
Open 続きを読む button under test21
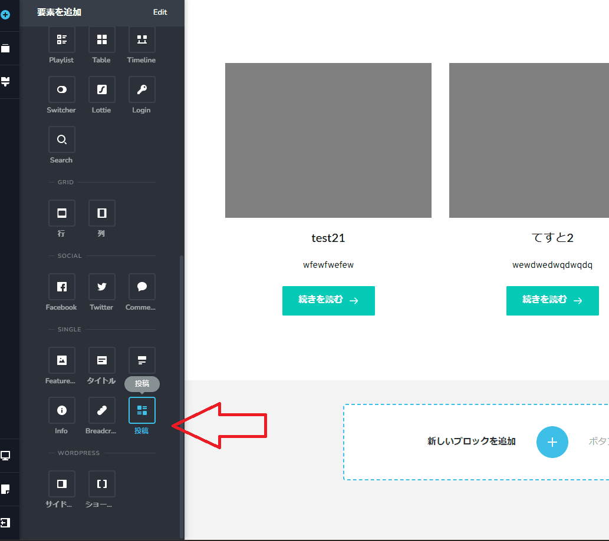click(328, 301)
